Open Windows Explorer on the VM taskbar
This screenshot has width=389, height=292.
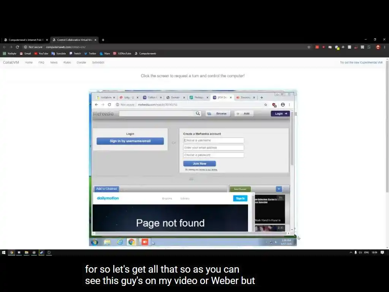(107, 242)
